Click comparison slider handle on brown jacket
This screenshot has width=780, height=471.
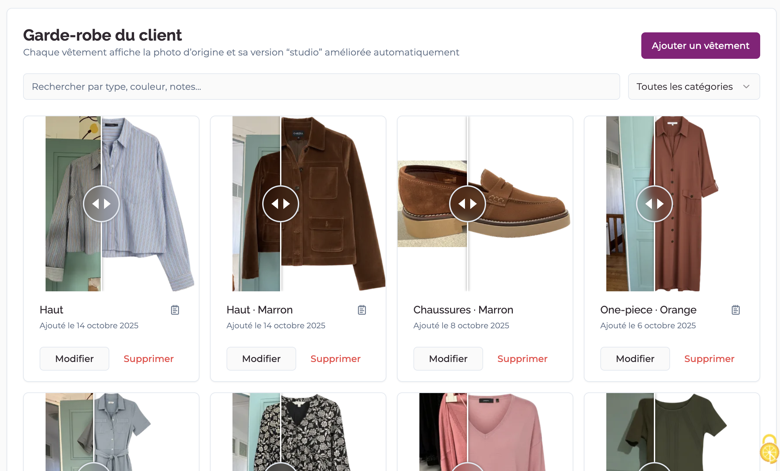coord(281,204)
